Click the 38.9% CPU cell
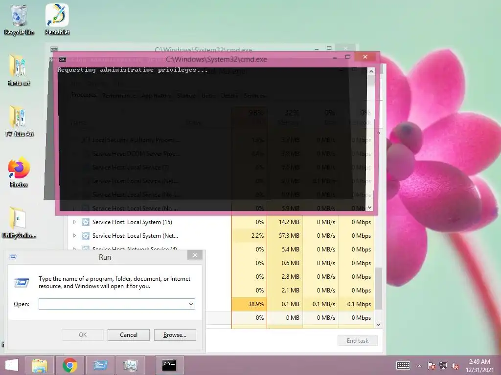501x375 pixels. tap(249, 304)
